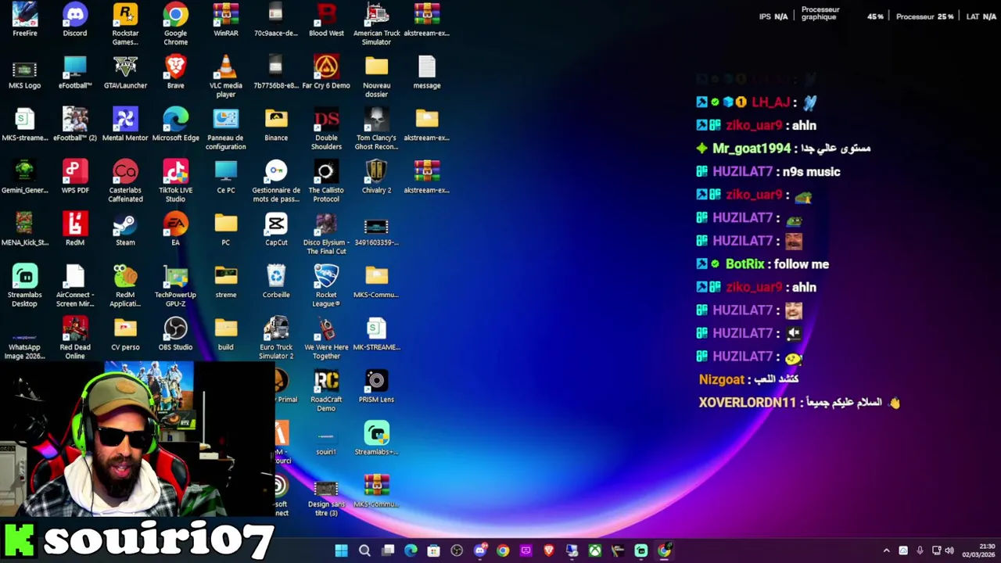Show hidden system tray icons

pos(886,550)
